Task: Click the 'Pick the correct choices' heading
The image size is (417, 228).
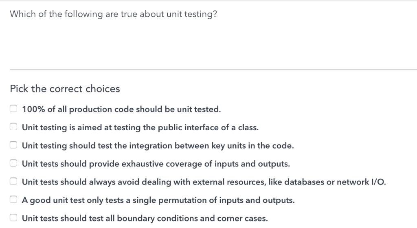Action: 65,89
